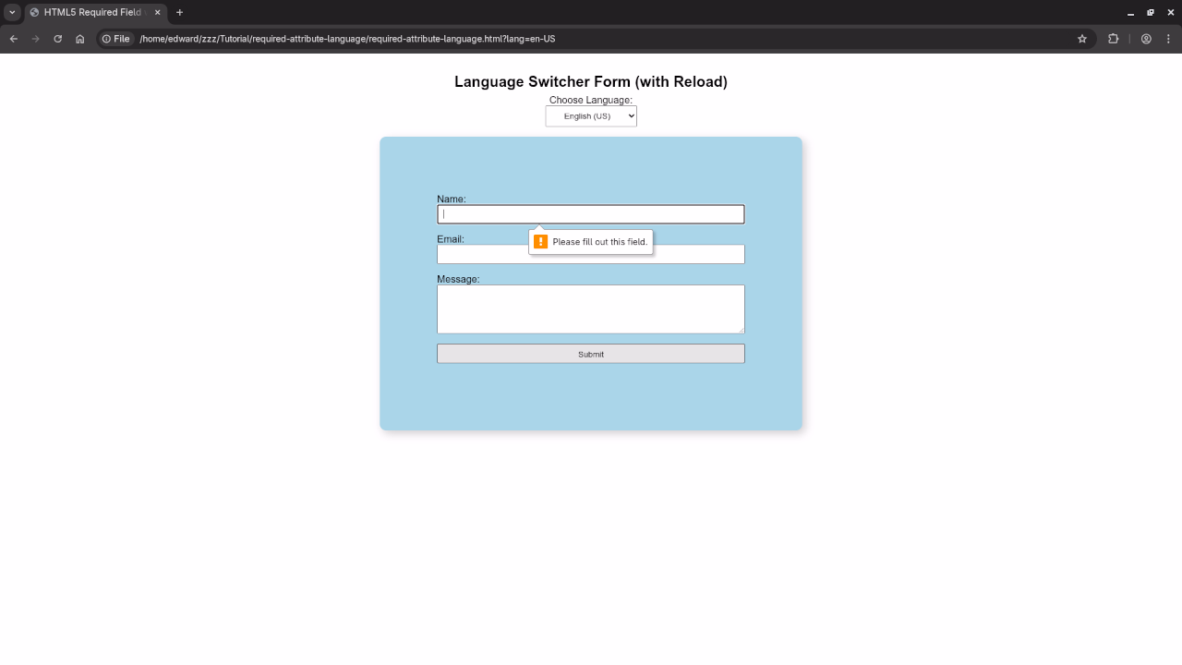Open the tab search dropdown arrow
The height and width of the screenshot is (665, 1182).
[12, 12]
